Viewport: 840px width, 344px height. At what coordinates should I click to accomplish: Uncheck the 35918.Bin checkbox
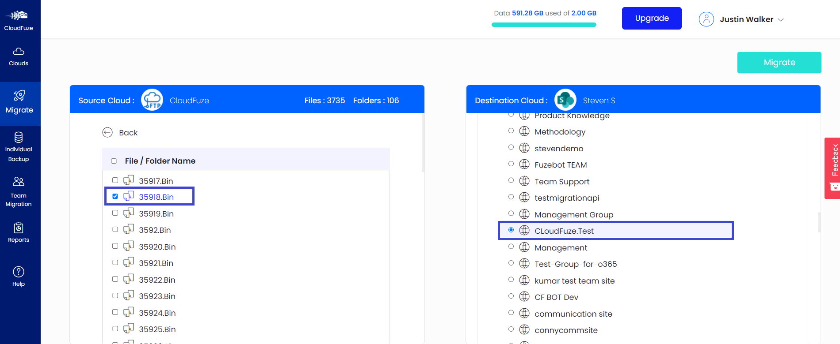(x=115, y=196)
